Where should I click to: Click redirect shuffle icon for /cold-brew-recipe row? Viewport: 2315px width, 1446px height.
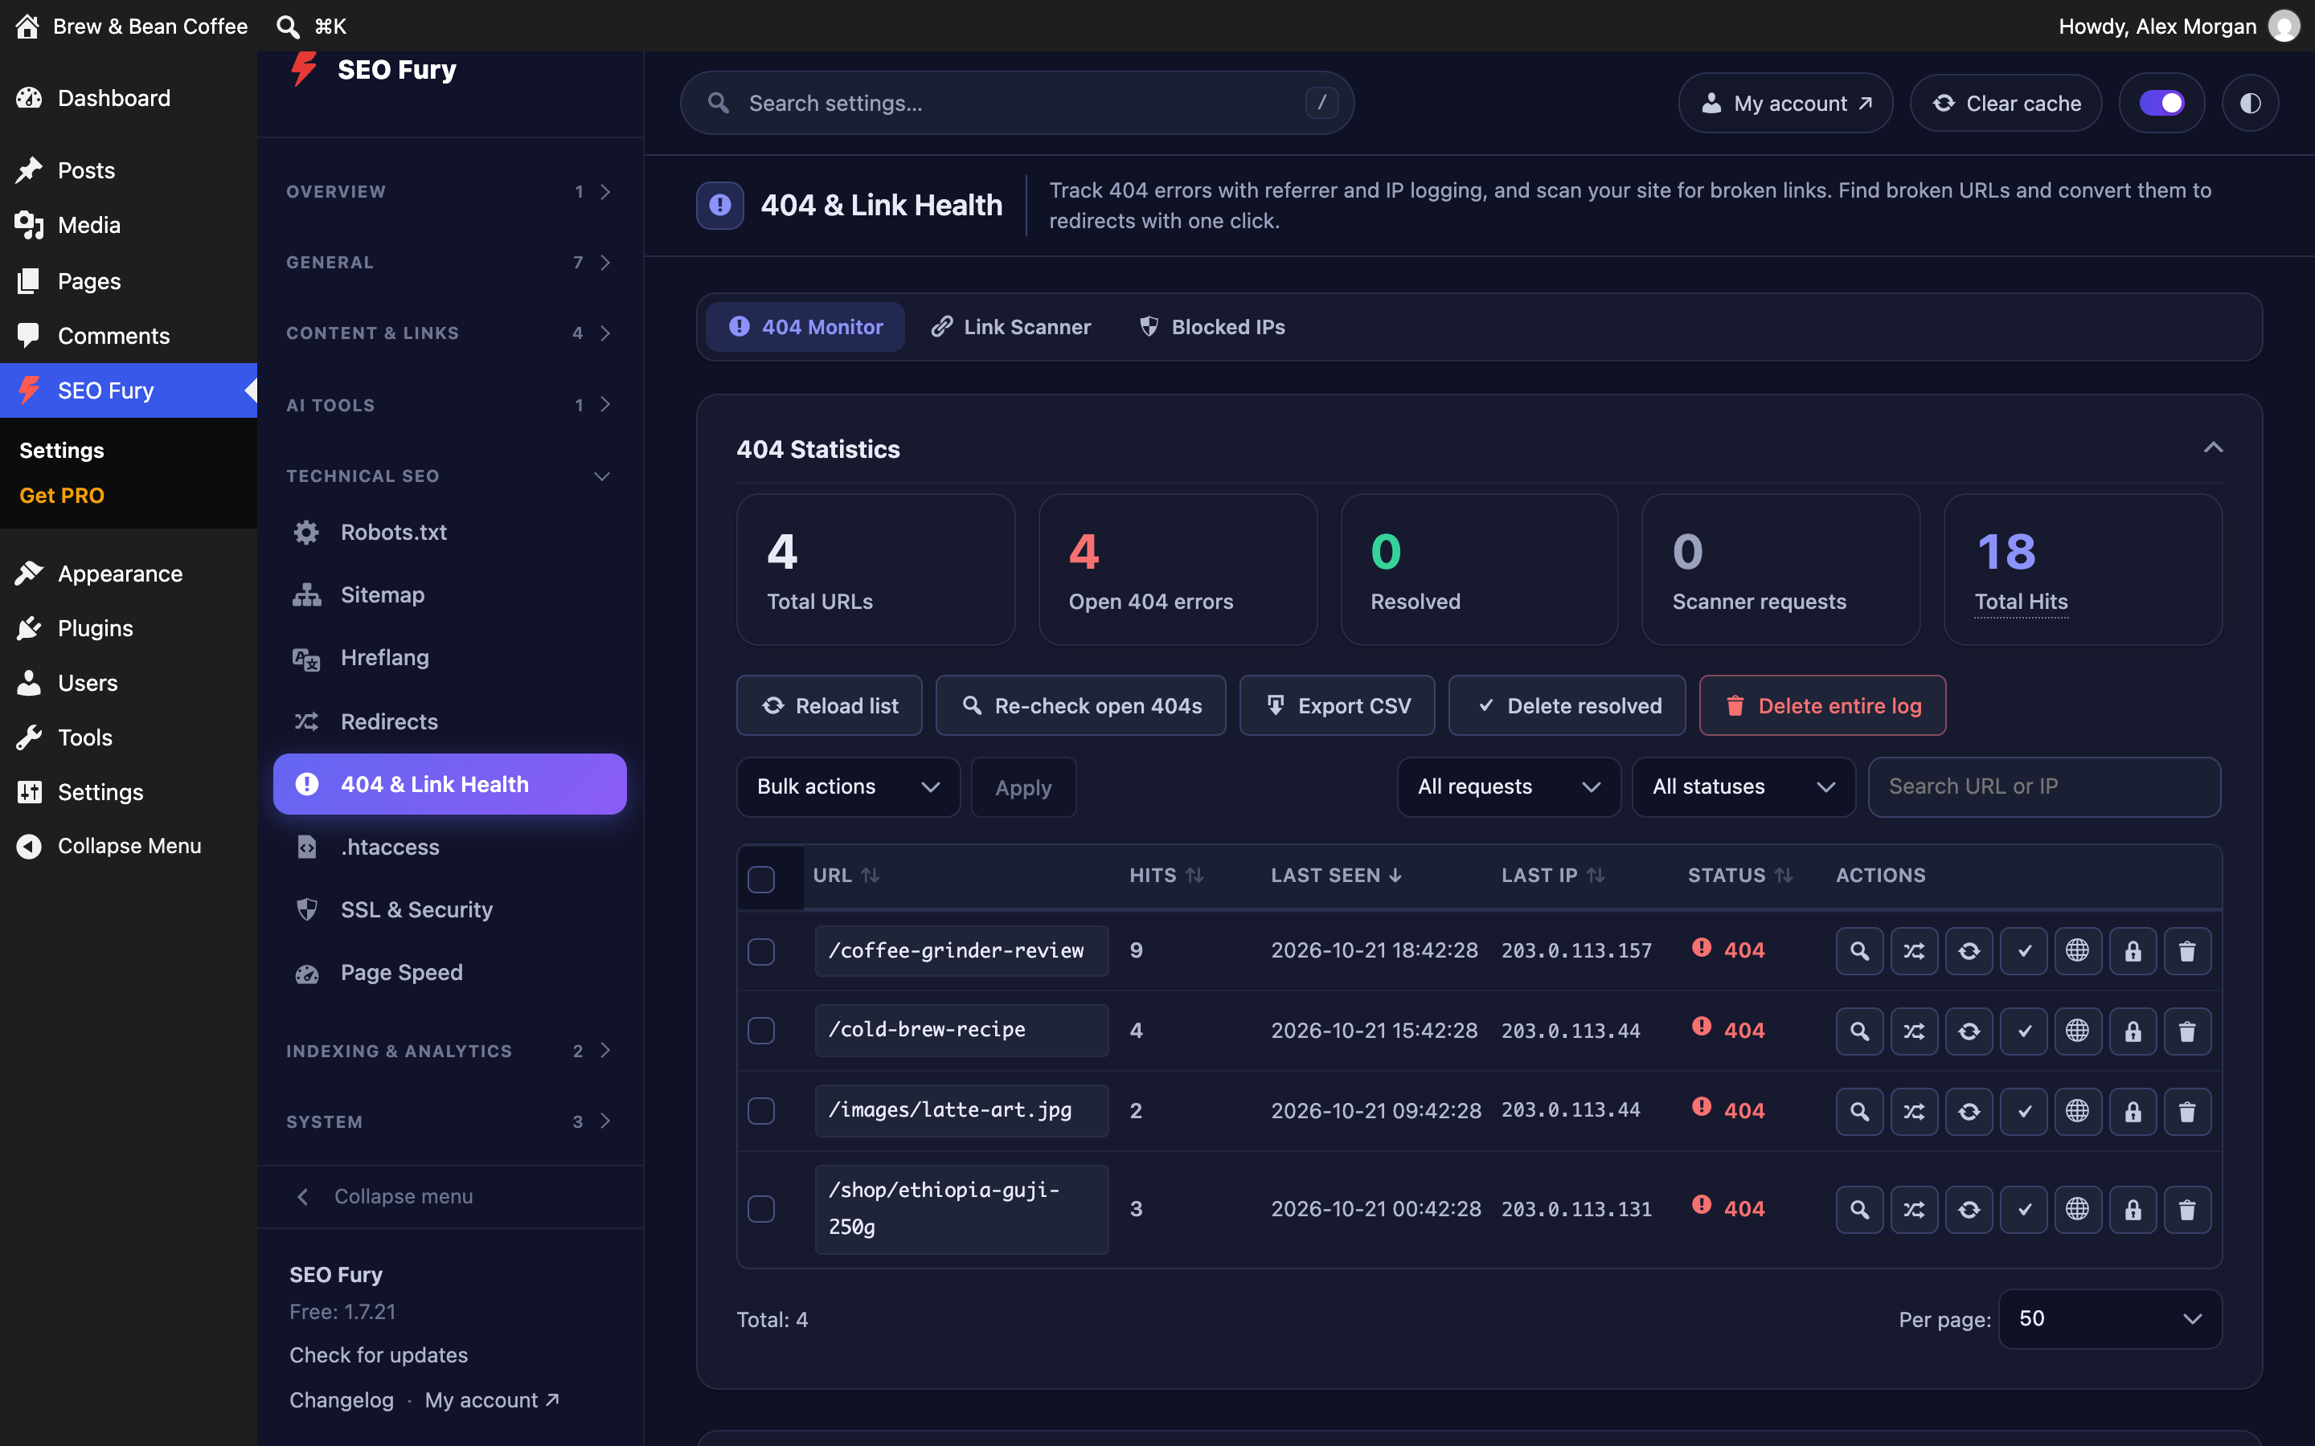tap(1913, 1031)
